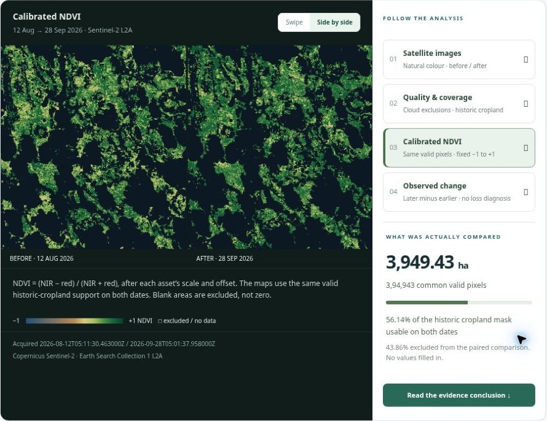The height and width of the screenshot is (421, 547).
Task: Click 'Cloud exclusions · historic cropland' subtitle
Action: pyautogui.click(x=453, y=110)
